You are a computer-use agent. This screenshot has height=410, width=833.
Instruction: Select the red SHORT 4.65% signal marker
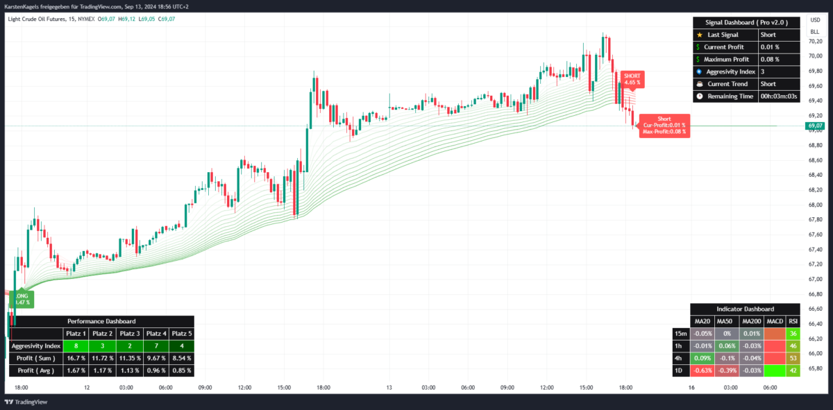(x=633, y=79)
